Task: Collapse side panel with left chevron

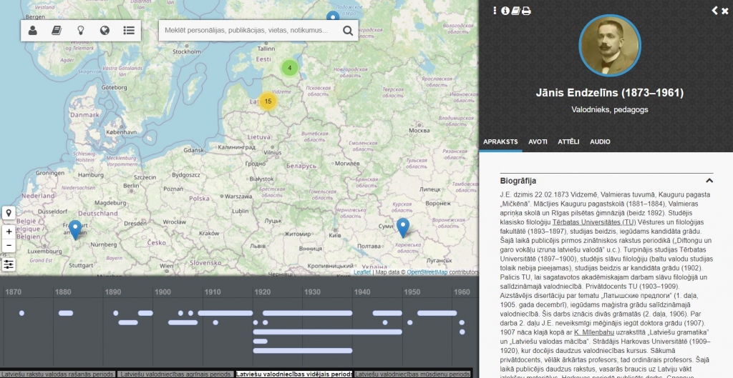Action: [714, 10]
